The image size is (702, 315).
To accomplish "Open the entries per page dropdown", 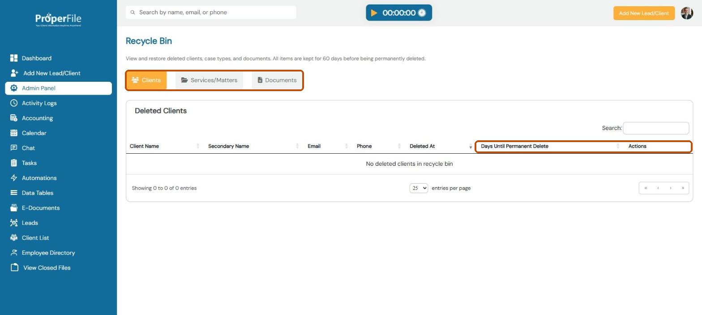I will 419,188.
